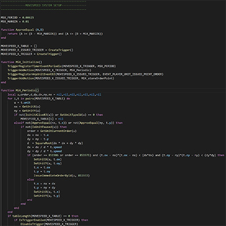Click function MSX_Initialize() declaration
Screen dimensions: 226x226
(21, 62)
